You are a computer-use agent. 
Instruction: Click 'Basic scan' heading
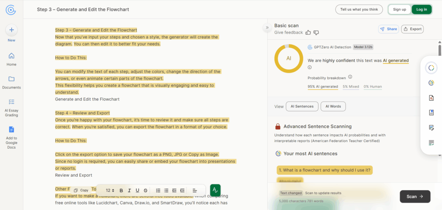click(x=287, y=25)
